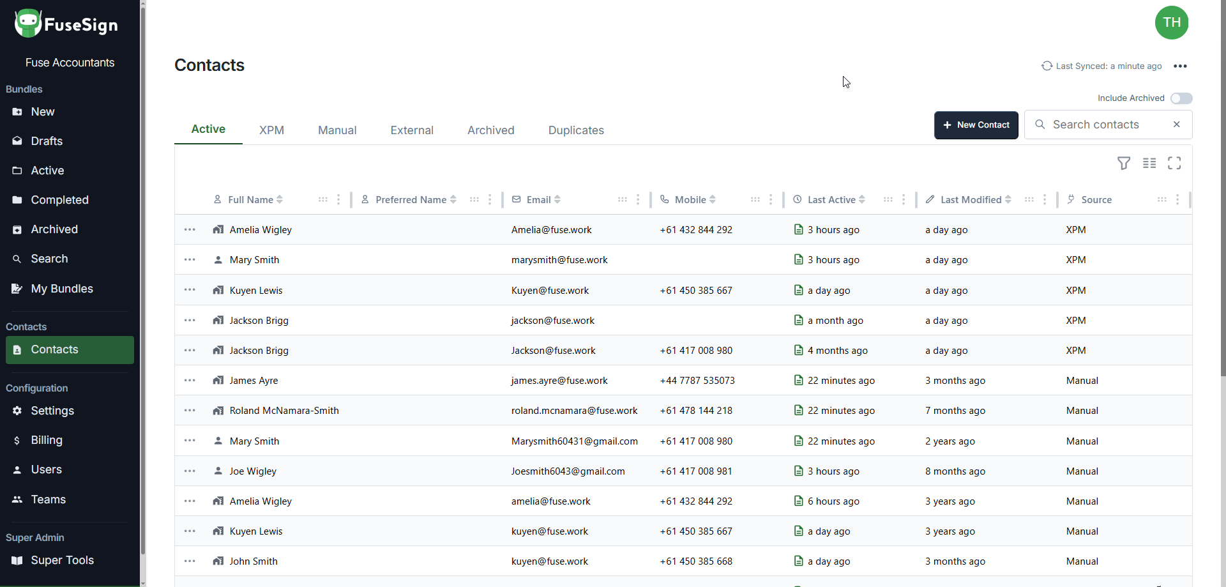Open row actions for Roland McNamara-Smith

tap(190, 411)
